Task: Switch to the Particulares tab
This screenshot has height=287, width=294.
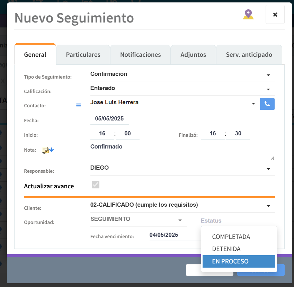Action: (83, 55)
